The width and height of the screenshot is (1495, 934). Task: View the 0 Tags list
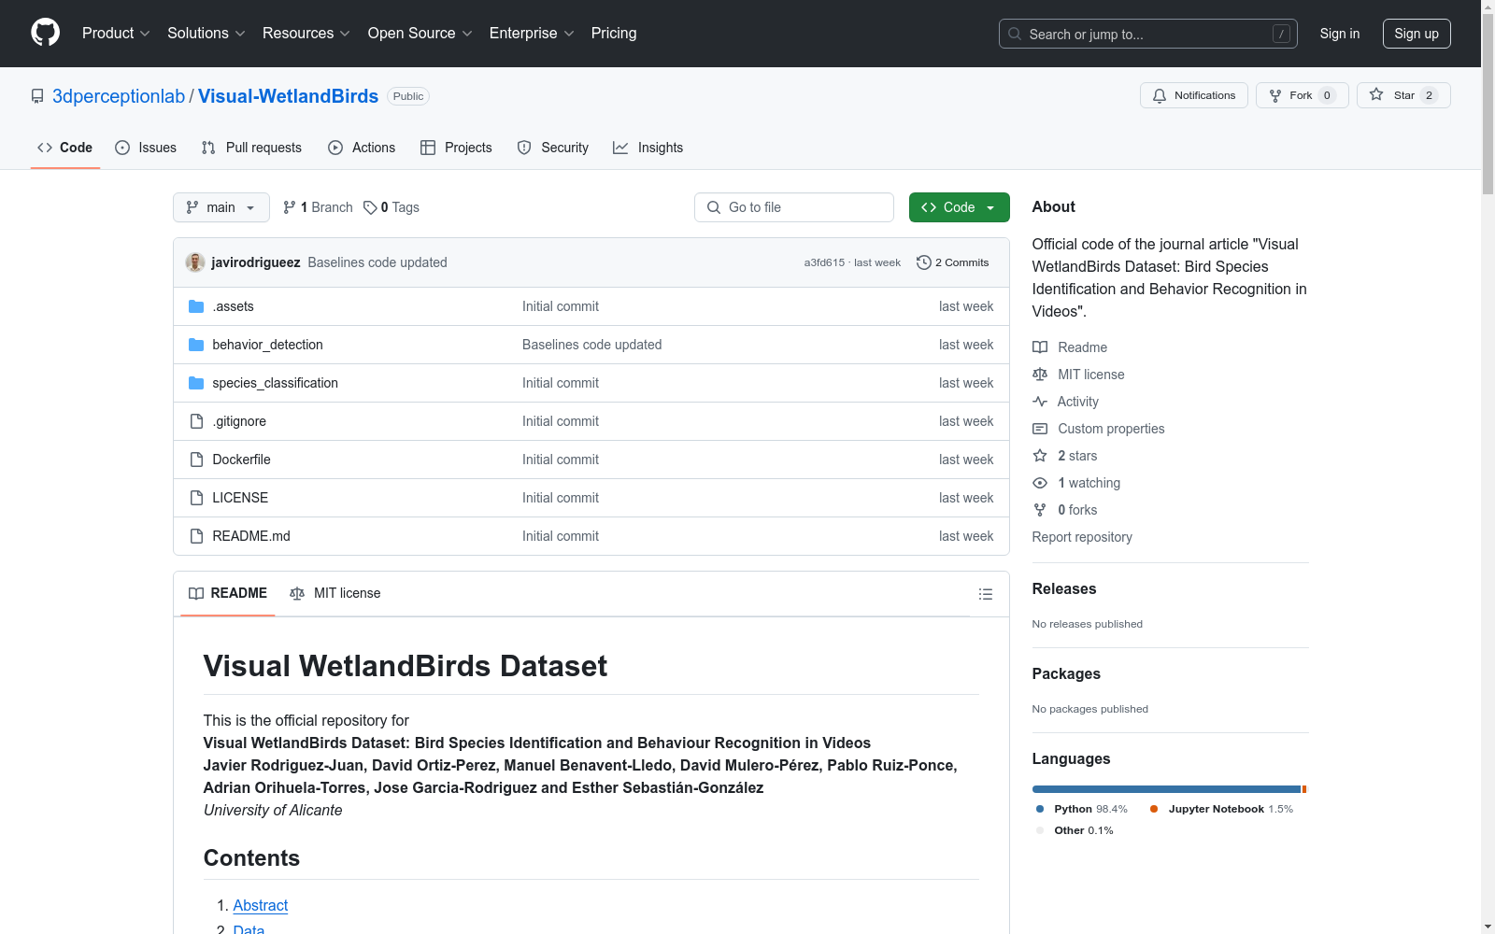[x=392, y=207]
